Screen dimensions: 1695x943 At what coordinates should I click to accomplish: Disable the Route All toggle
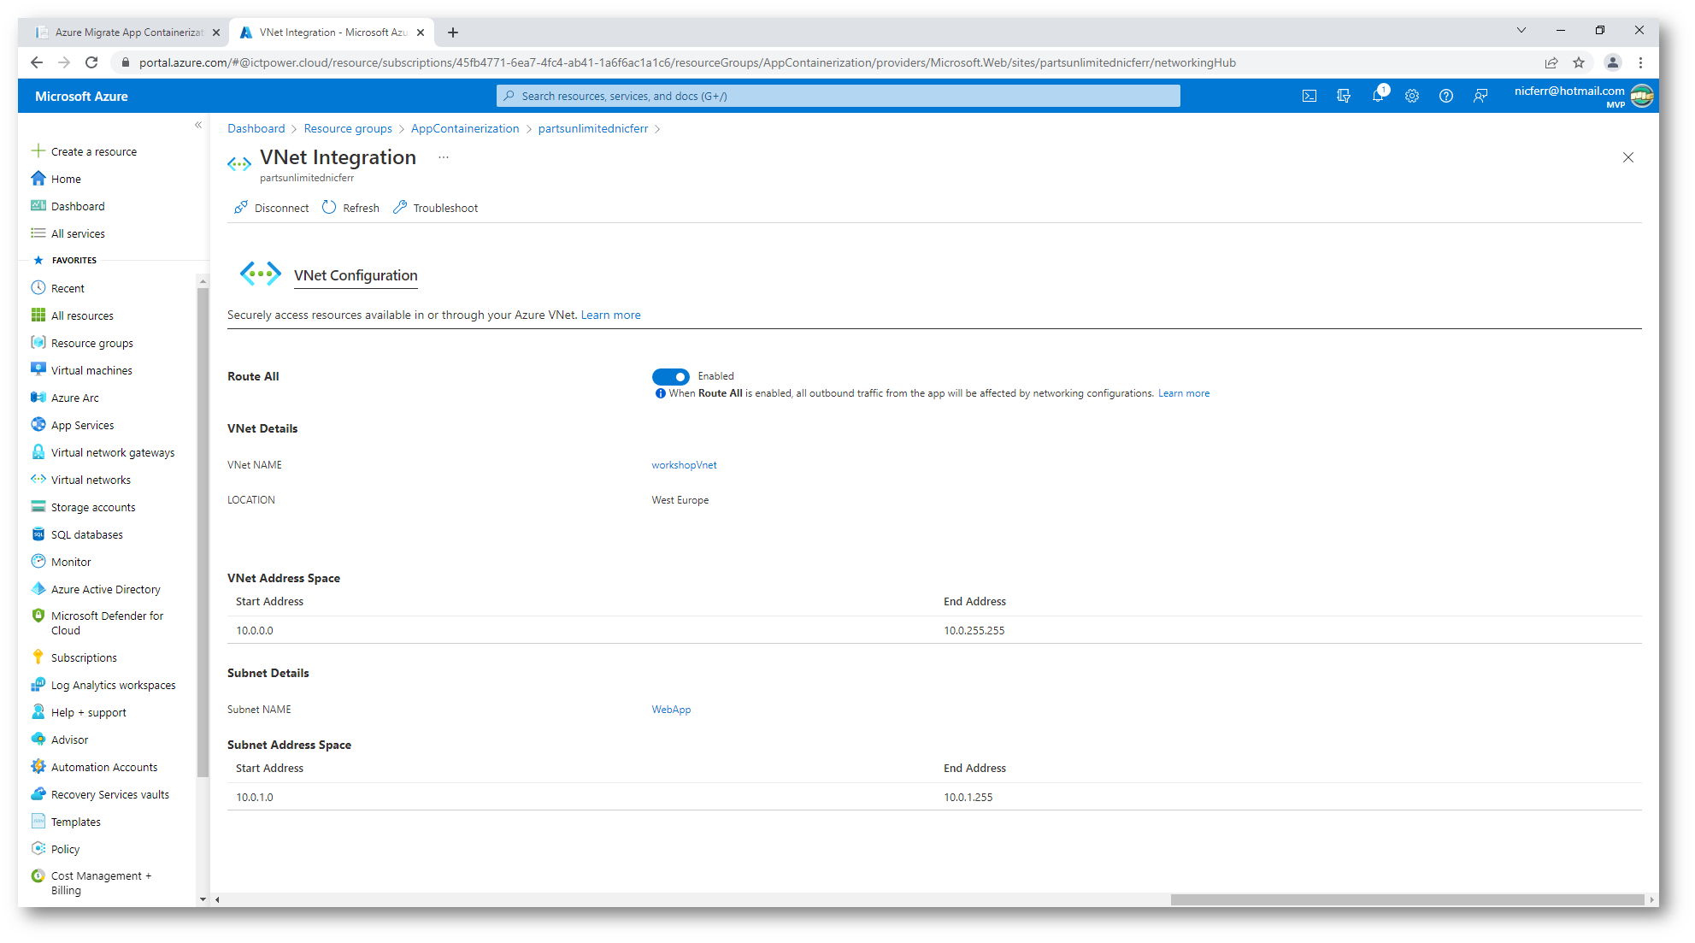coord(670,377)
